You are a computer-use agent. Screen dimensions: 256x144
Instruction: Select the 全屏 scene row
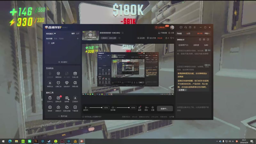[63, 43]
